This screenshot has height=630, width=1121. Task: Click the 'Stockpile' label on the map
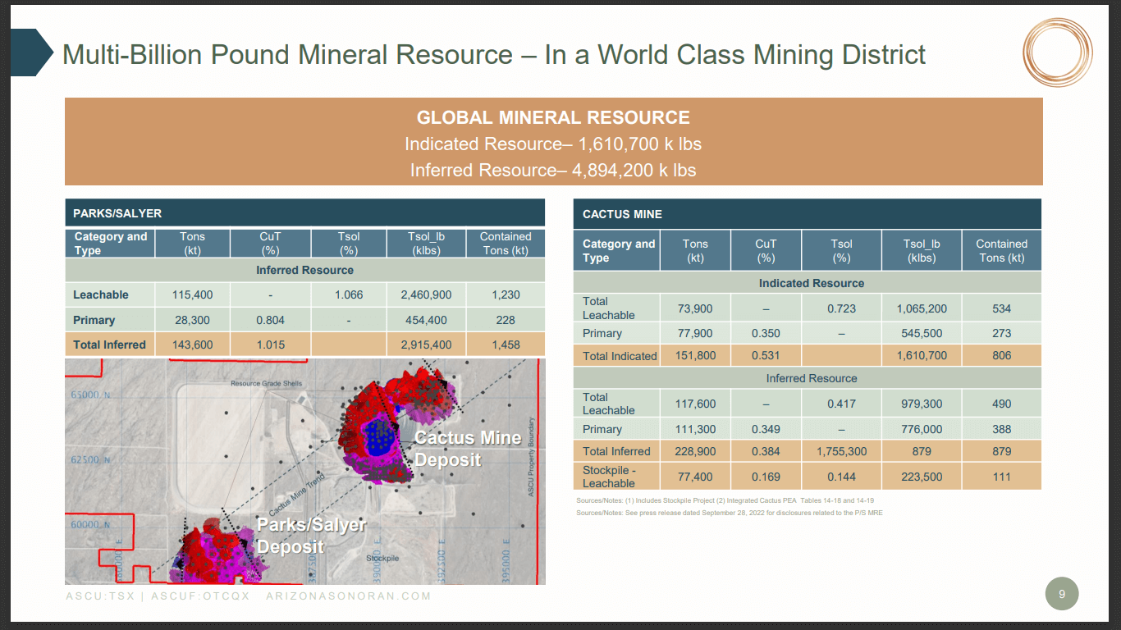click(382, 558)
